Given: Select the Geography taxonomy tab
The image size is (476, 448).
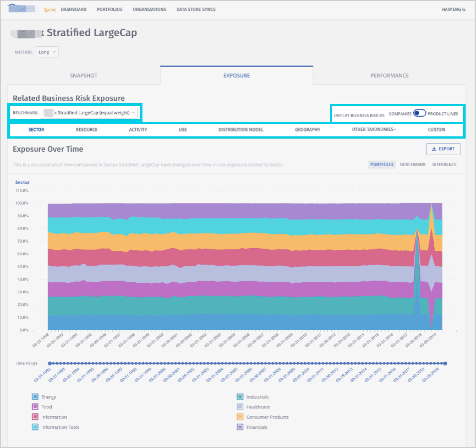Looking at the screenshot, I should (x=308, y=130).
